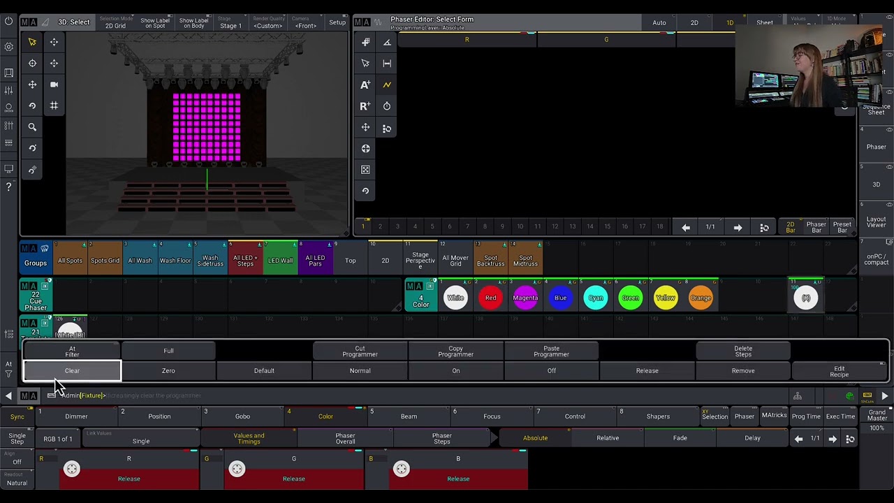Click the angle measure icon in Phaser Editor
This screenshot has width=894, height=503.
[x=387, y=43]
